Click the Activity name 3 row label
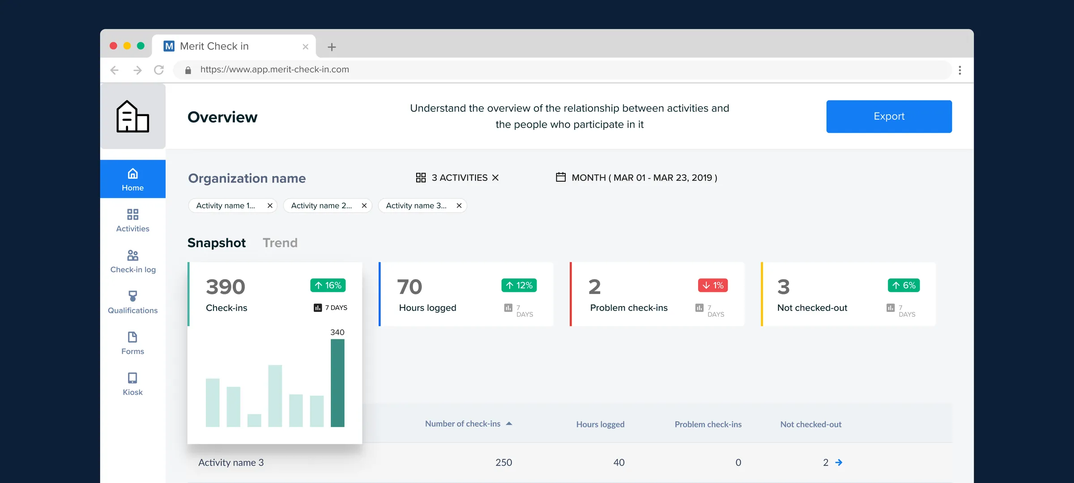1074x483 pixels. (x=231, y=462)
